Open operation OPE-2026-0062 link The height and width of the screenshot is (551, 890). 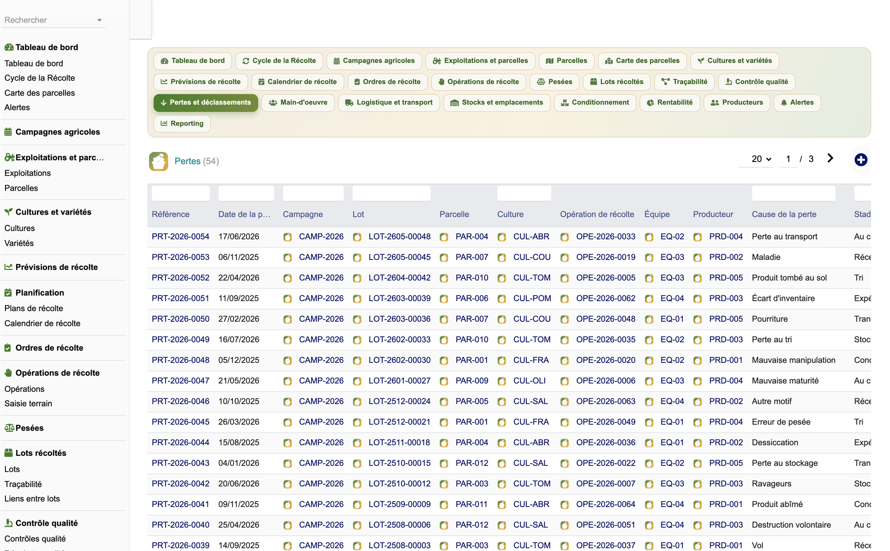[x=606, y=298]
